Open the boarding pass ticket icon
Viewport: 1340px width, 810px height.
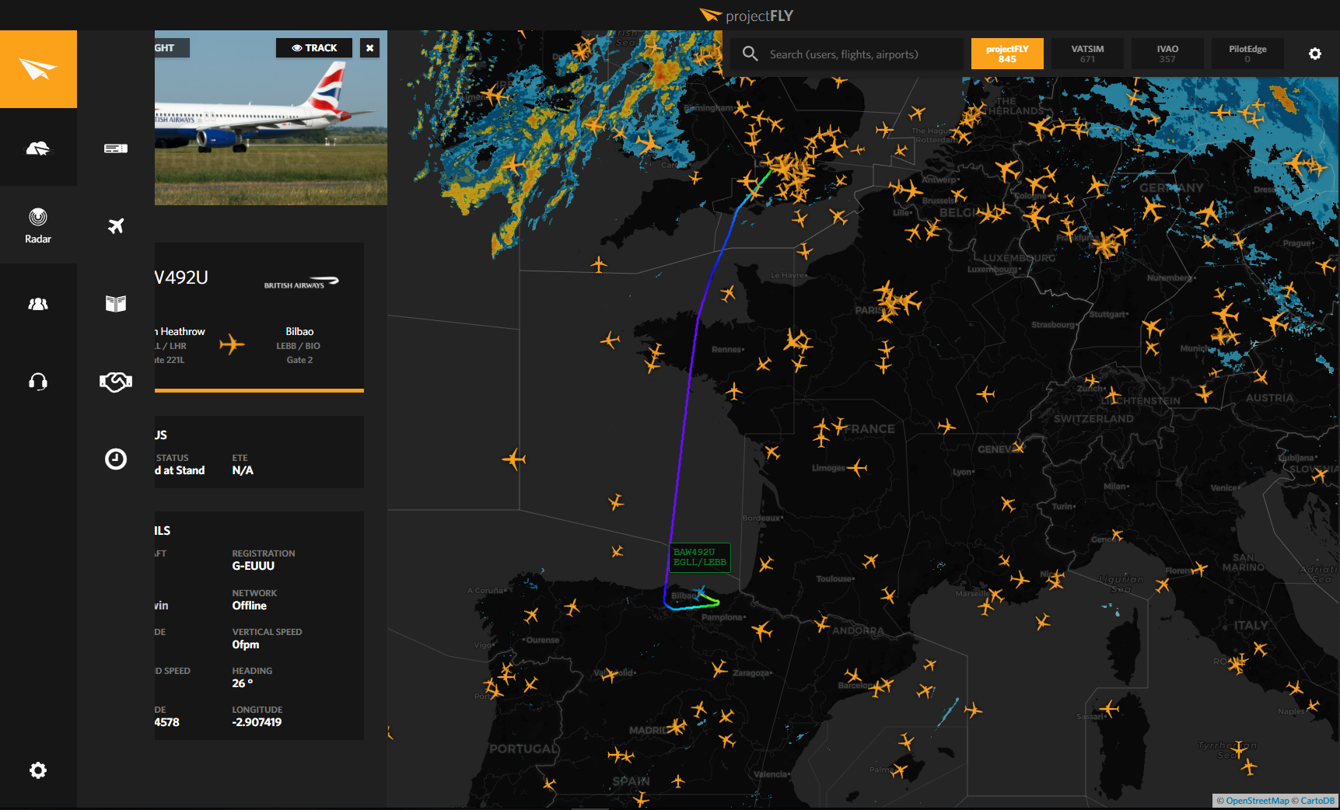click(x=116, y=148)
